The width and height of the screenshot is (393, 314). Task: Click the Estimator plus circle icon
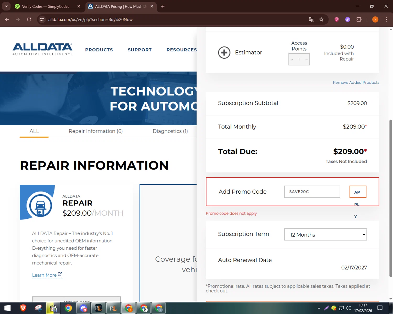pyautogui.click(x=224, y=53)
